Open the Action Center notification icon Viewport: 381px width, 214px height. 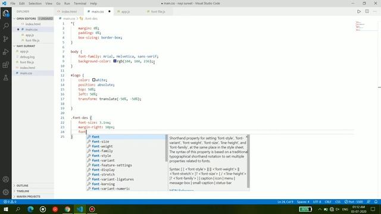tap(373, 209)
